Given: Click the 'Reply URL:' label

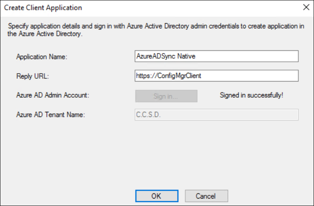Looking at the screenshot, I should [32, 76].
